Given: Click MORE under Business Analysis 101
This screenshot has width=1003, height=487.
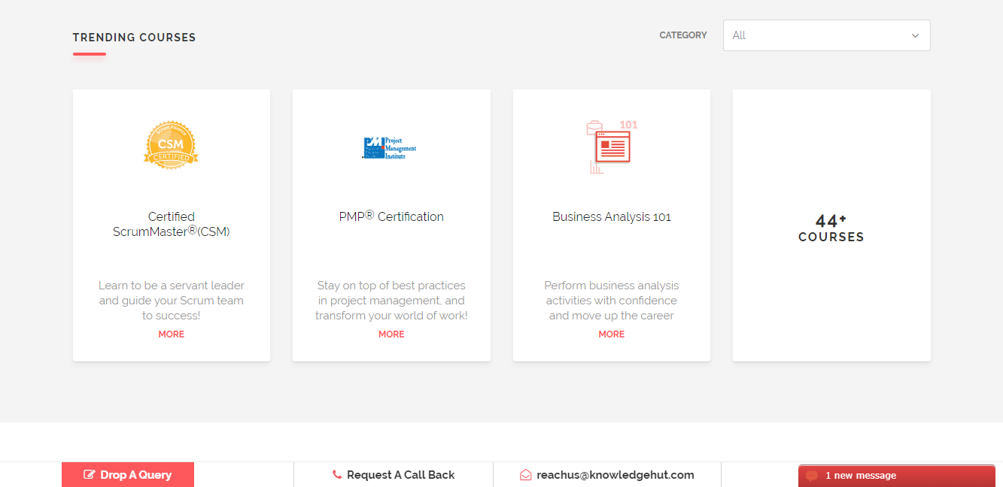Looking at the screenshot, I should tap(611, 334).
